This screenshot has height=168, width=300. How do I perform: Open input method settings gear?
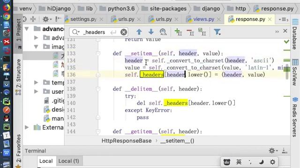click(x=272, y=162)
